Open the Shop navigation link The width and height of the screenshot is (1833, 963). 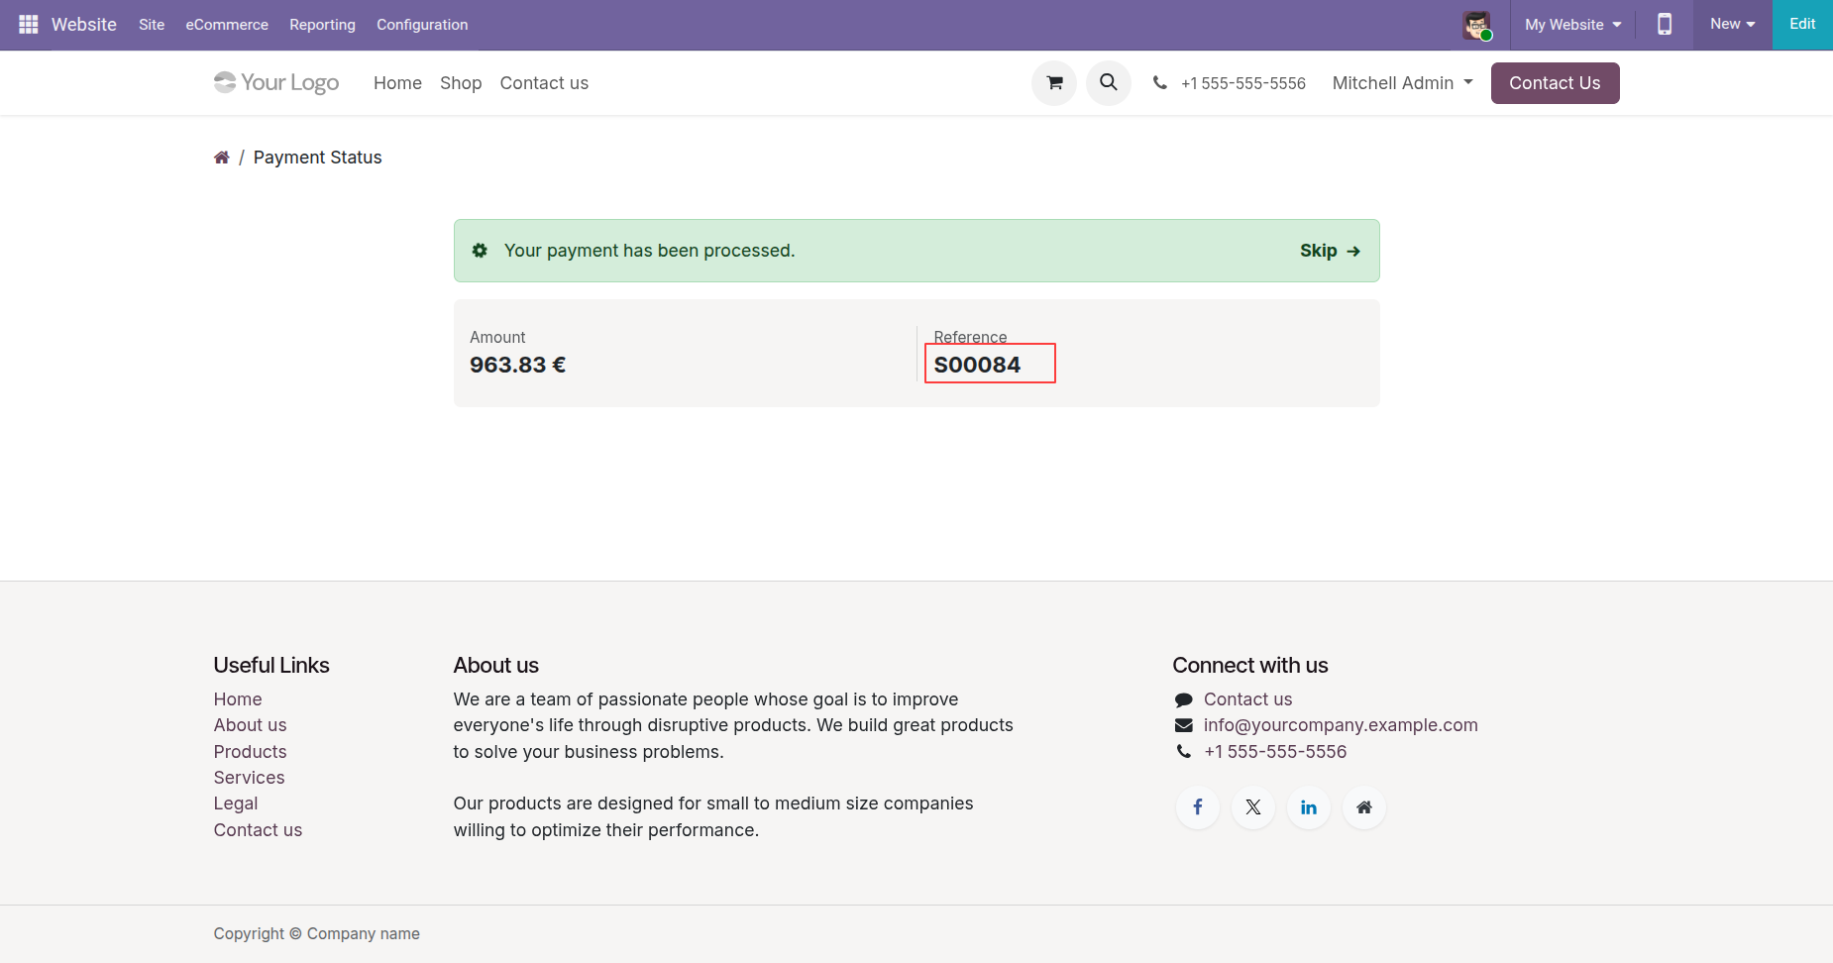pyautogui.click(x=461, y=83)
